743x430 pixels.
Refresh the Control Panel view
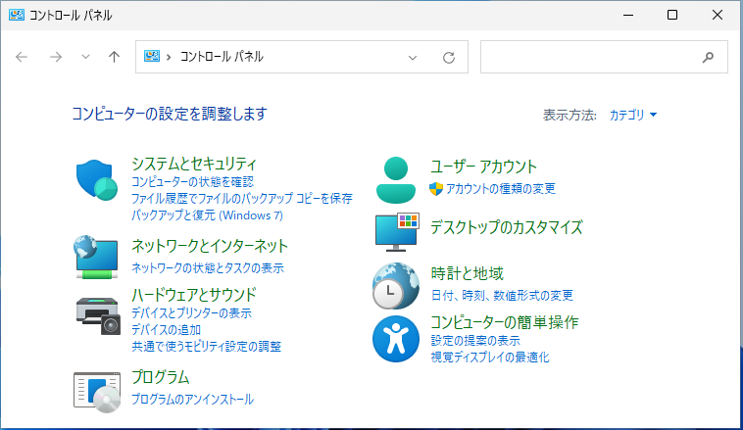pos(449,58)
